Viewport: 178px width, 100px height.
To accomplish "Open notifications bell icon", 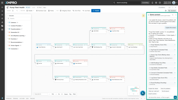I will [x=152, y=3].
